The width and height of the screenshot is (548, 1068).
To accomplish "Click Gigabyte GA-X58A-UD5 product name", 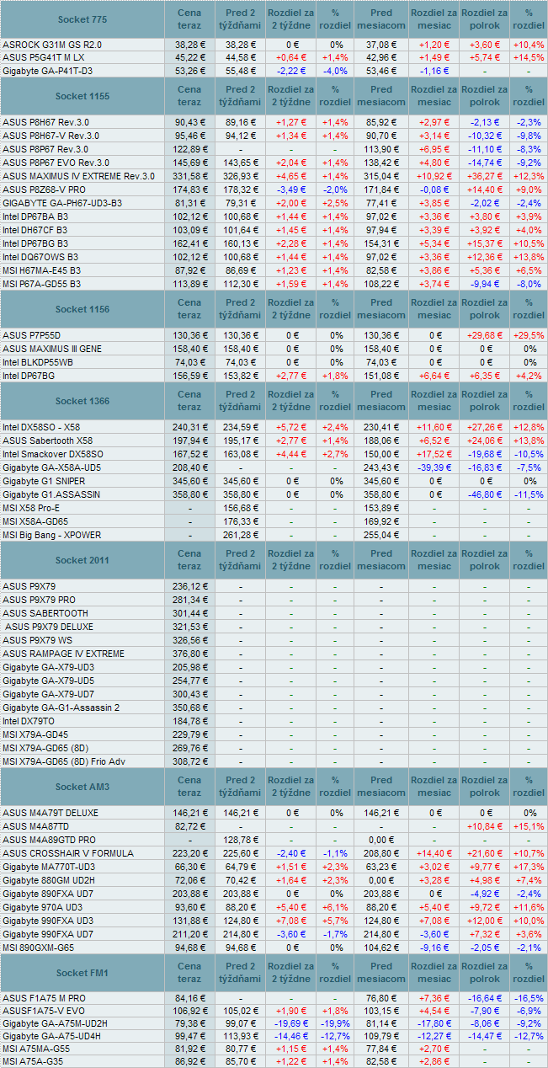I will coord(51,467).
